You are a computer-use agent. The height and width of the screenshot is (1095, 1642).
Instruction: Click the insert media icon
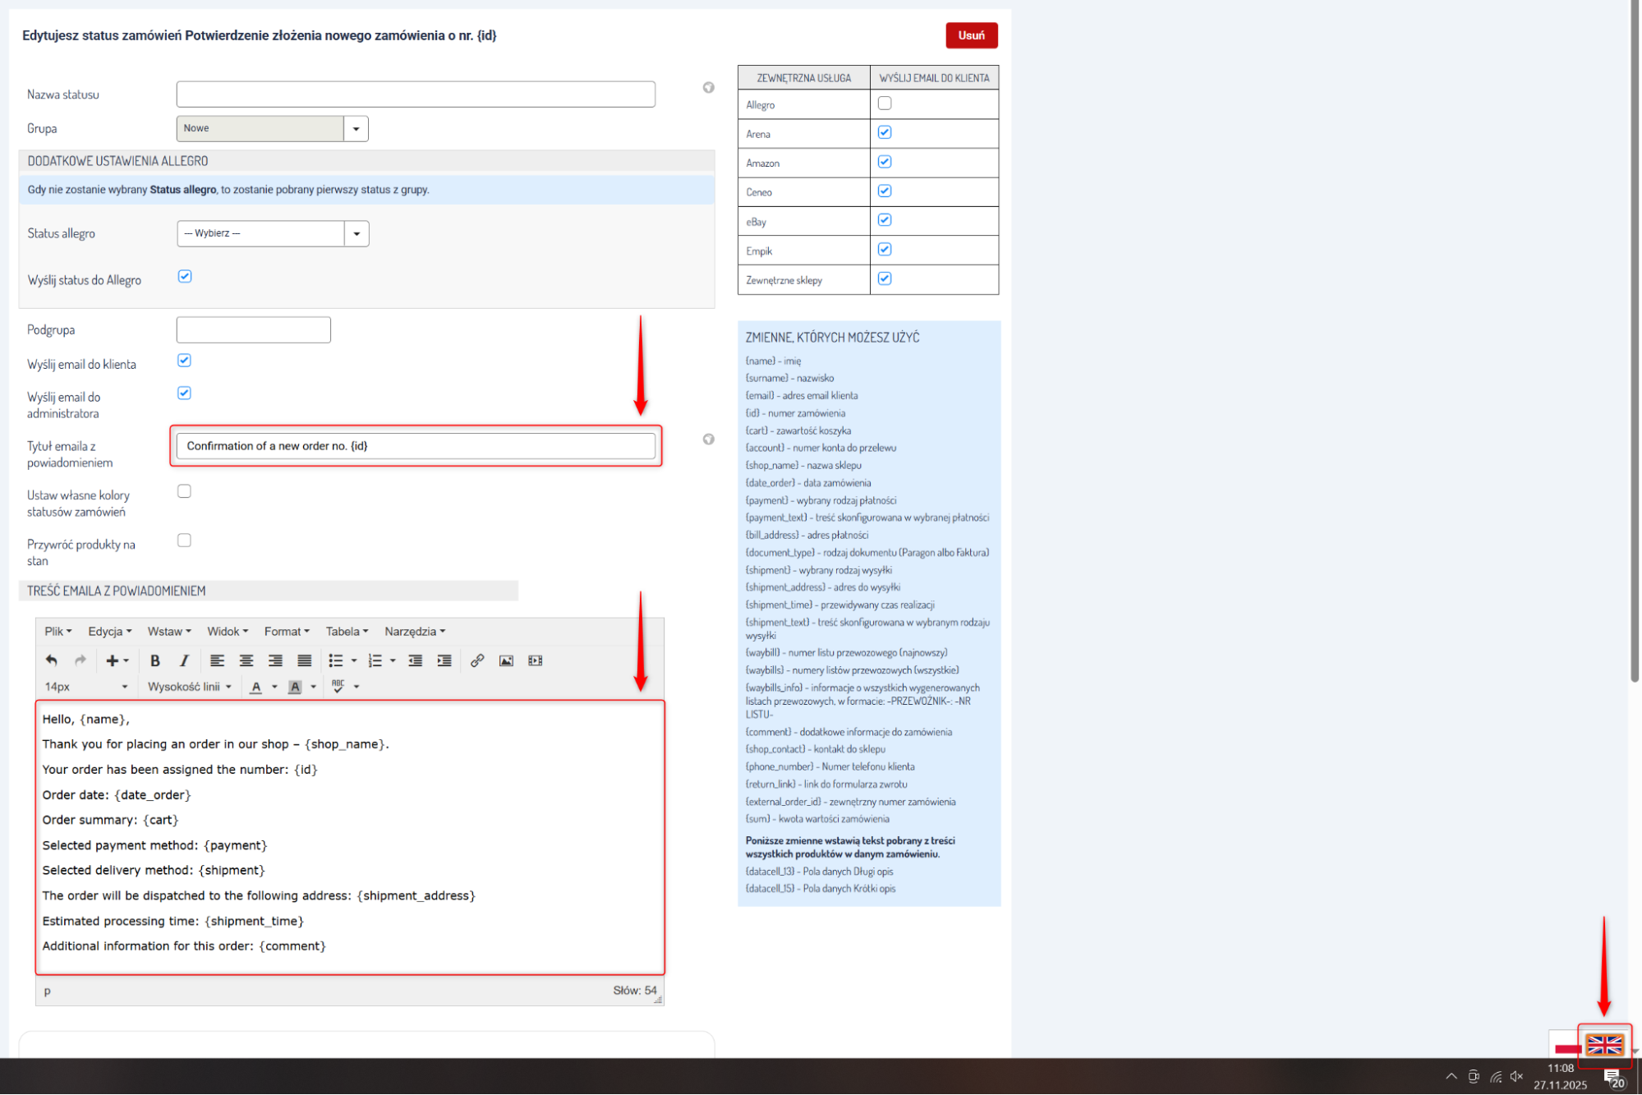[535, 660]
